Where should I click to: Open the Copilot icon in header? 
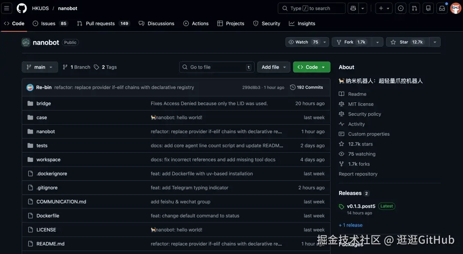pyautogui.click(x=353, y=8)
